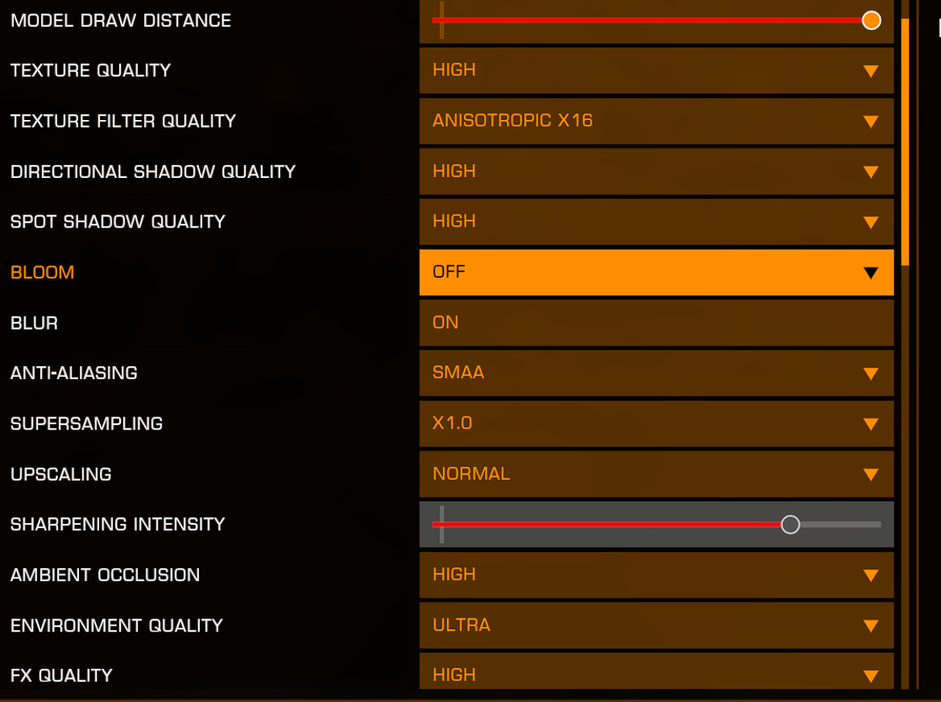Click the Upscaling dropdown arrow icon

tap(871, 474)
